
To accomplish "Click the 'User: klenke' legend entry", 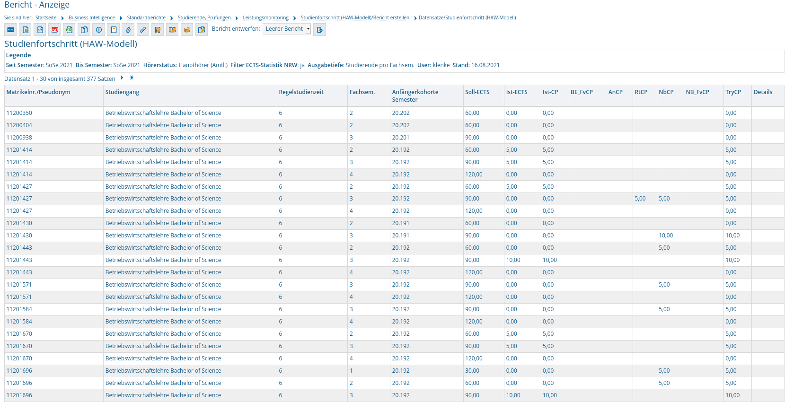I will point(433,65).
